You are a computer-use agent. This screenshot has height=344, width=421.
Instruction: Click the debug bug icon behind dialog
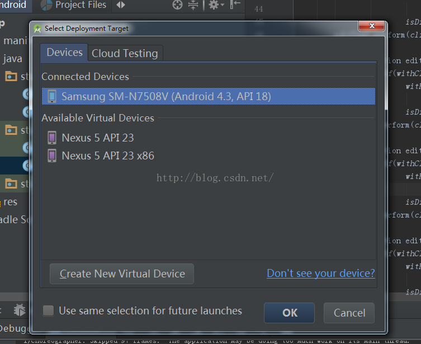coord(20,309)
